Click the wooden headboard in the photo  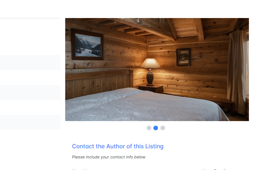pyautogui.click(x=99, y=83)
